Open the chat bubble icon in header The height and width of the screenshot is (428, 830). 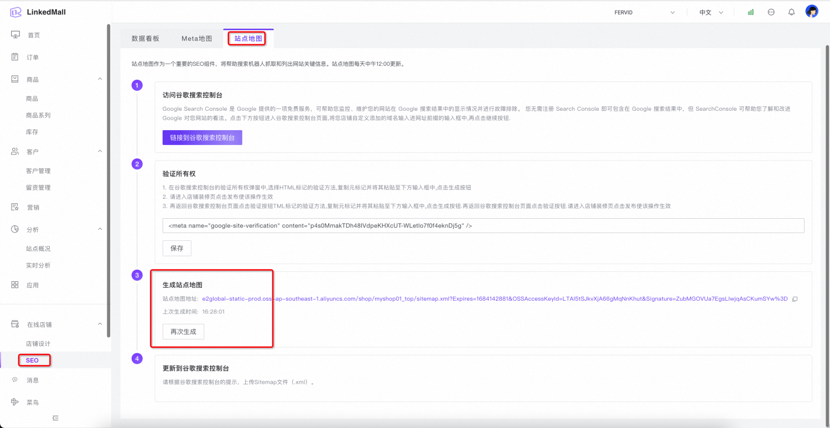(x=771, y=12)
